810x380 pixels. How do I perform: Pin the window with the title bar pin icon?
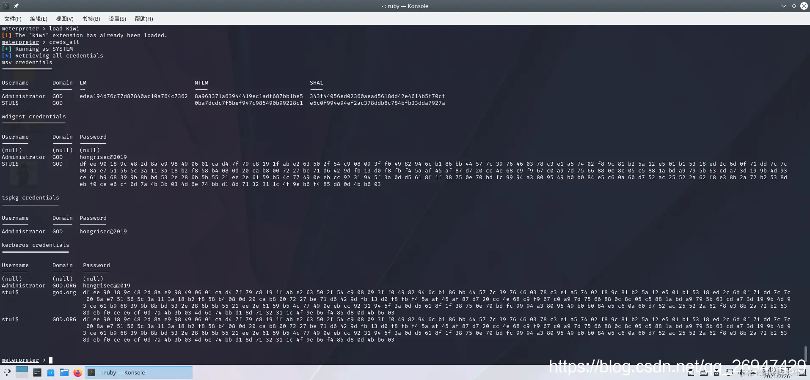click(x=16, y=6)
